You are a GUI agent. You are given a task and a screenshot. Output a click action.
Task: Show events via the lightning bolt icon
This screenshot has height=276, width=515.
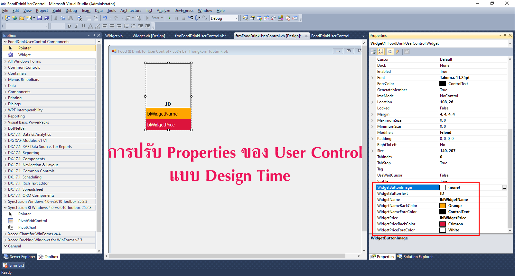398,52
